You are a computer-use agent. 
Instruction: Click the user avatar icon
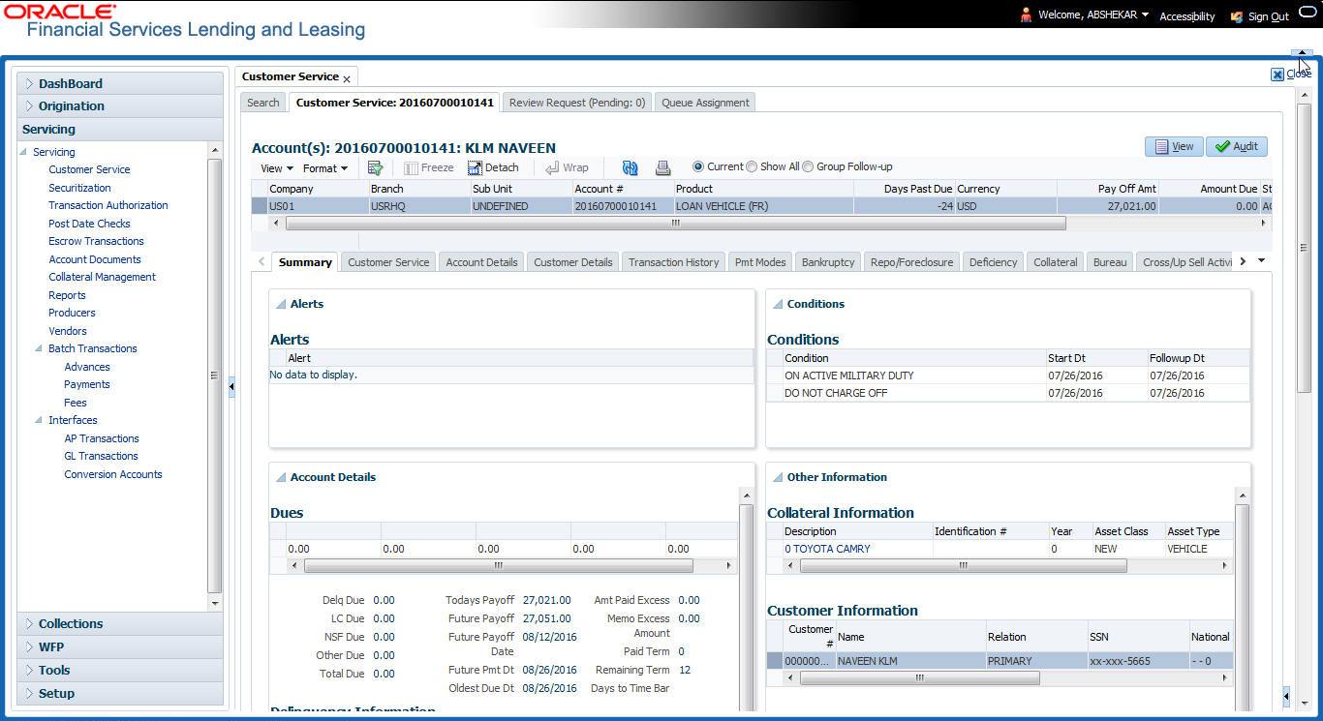pos(1026,15)
